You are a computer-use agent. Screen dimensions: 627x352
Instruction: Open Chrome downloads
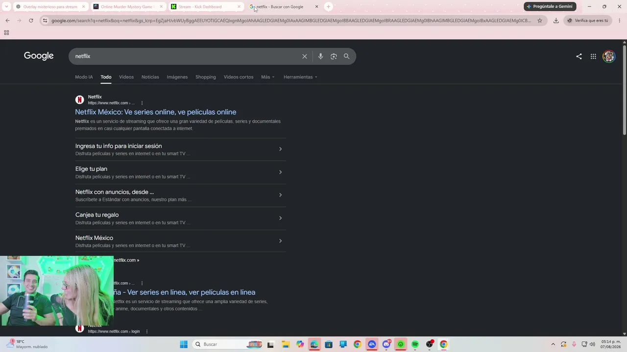coord(556,21)
